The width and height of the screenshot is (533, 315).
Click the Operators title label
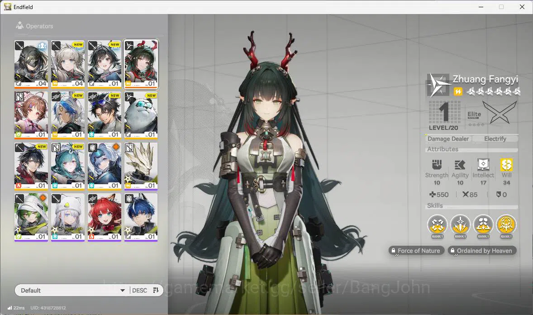pos(39,26)
